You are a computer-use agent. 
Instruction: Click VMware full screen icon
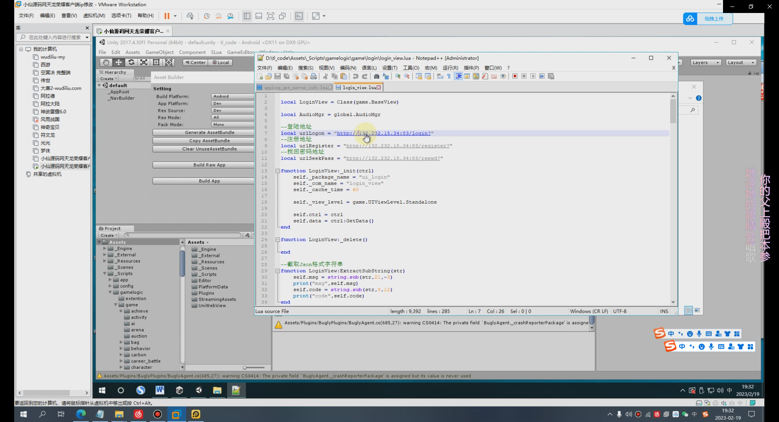click(271, 16)
